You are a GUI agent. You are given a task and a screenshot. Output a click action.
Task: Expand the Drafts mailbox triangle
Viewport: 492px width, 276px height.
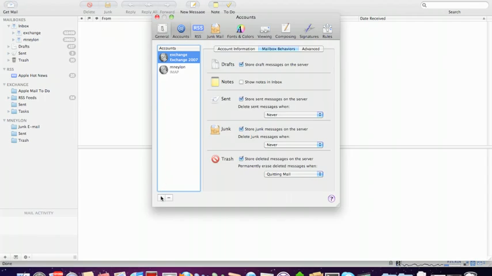pyautogui.click(x=9, y=47)
